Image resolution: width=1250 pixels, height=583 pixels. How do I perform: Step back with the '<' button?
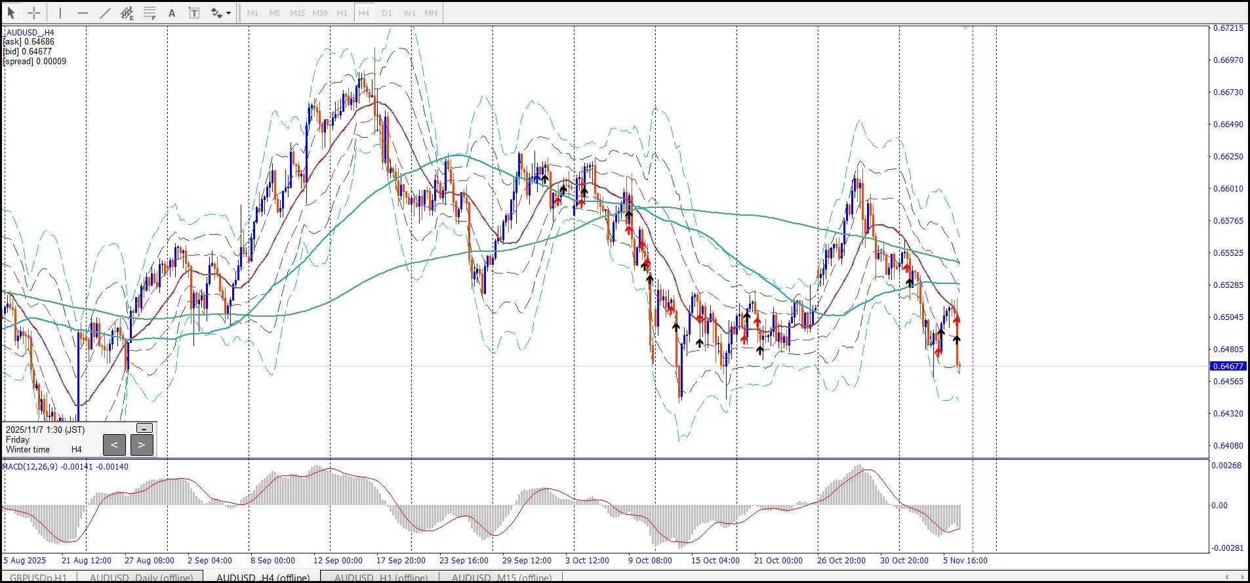pos(114,445)
